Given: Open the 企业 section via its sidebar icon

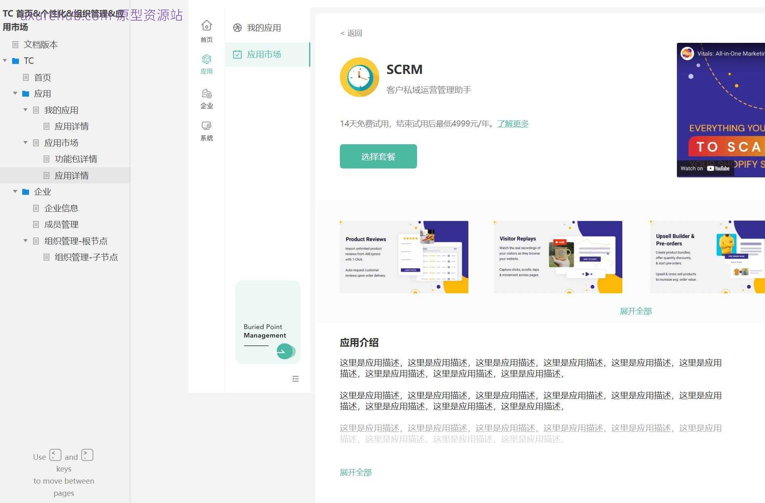Looking at the screenshot, I should click(207, 94).
